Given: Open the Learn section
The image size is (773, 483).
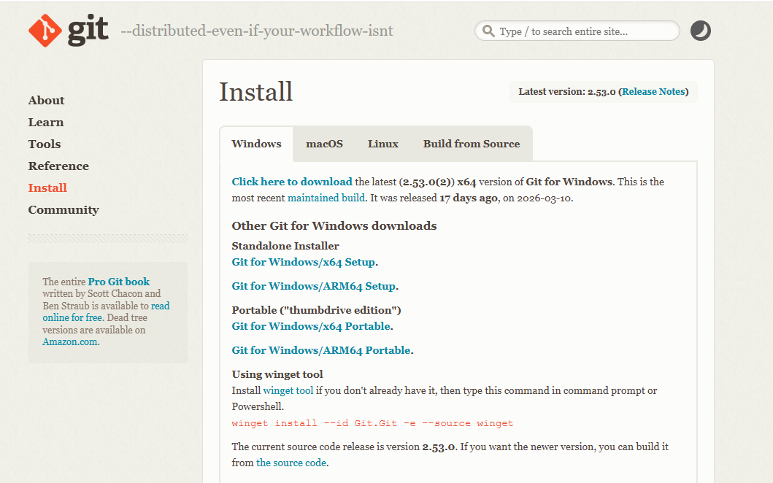Looking at the screenshot, I should click(x=46, y=123).
